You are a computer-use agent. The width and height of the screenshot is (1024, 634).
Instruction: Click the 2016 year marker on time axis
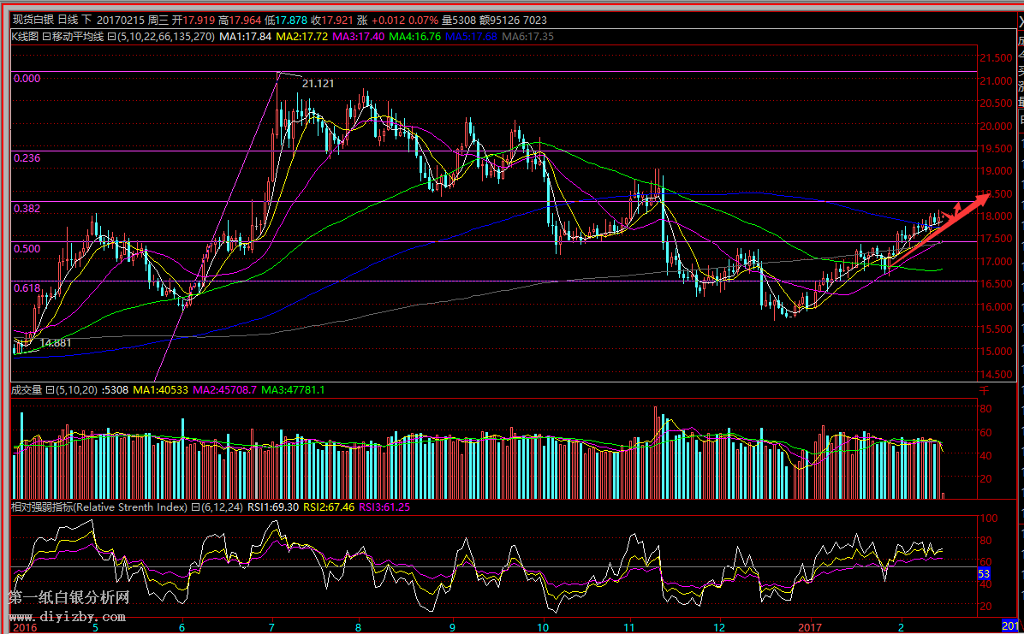coord(24,626)
